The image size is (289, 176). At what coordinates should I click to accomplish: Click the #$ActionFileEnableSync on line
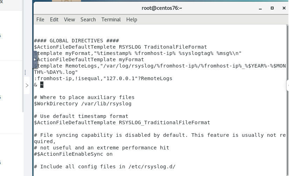tap(73, 154)
